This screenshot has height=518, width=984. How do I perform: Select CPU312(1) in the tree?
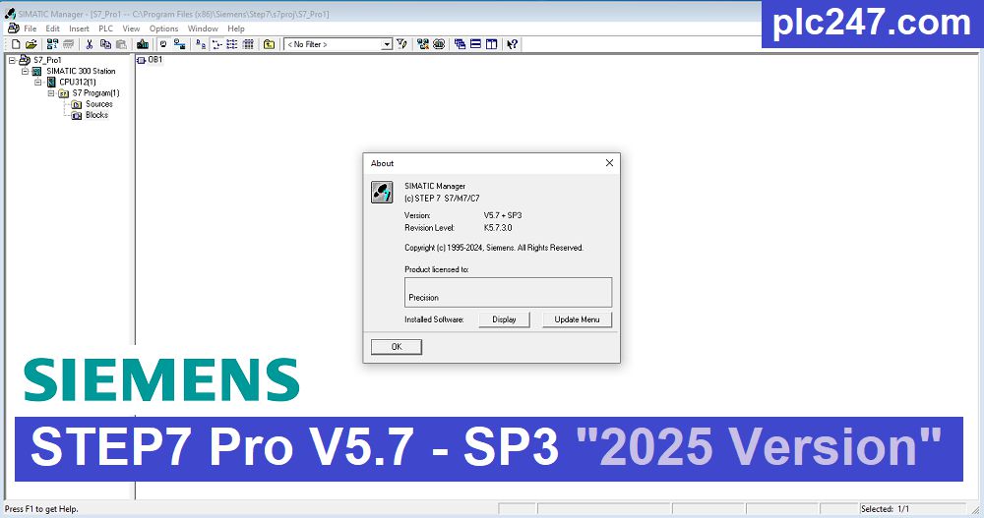(78, 83)
